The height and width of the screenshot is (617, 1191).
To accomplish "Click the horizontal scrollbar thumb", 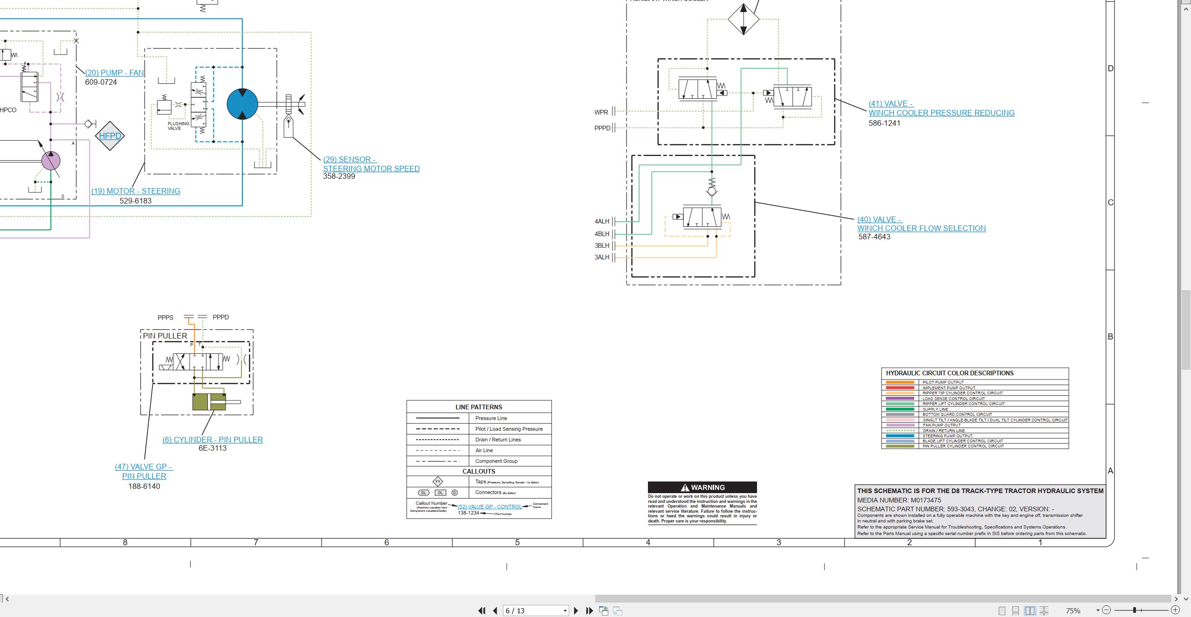I will (x=883, y=599).
